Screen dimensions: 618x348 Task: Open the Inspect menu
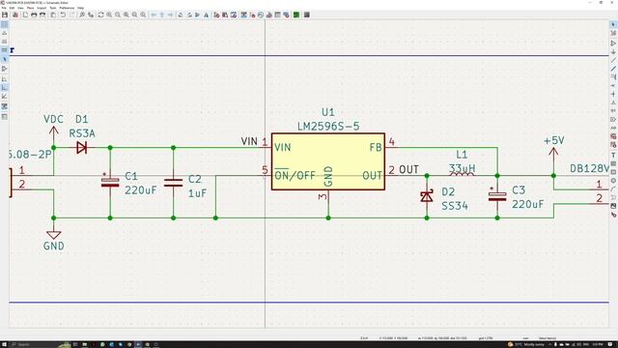pyautogui.click(x=42, y=8)
